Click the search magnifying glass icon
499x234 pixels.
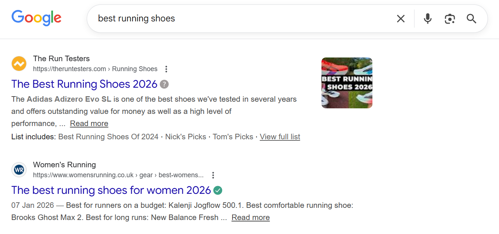471,18
